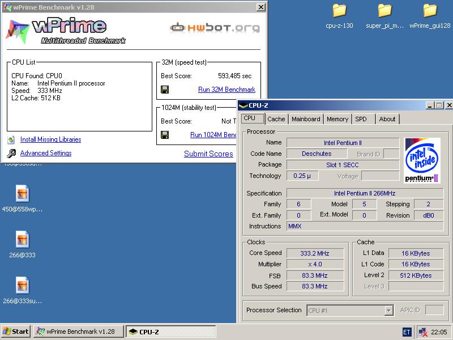Click the save icon under 32M speed test

pos(165,90)
